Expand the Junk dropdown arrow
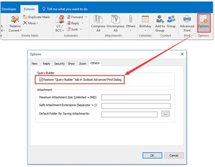 (81, 29)
